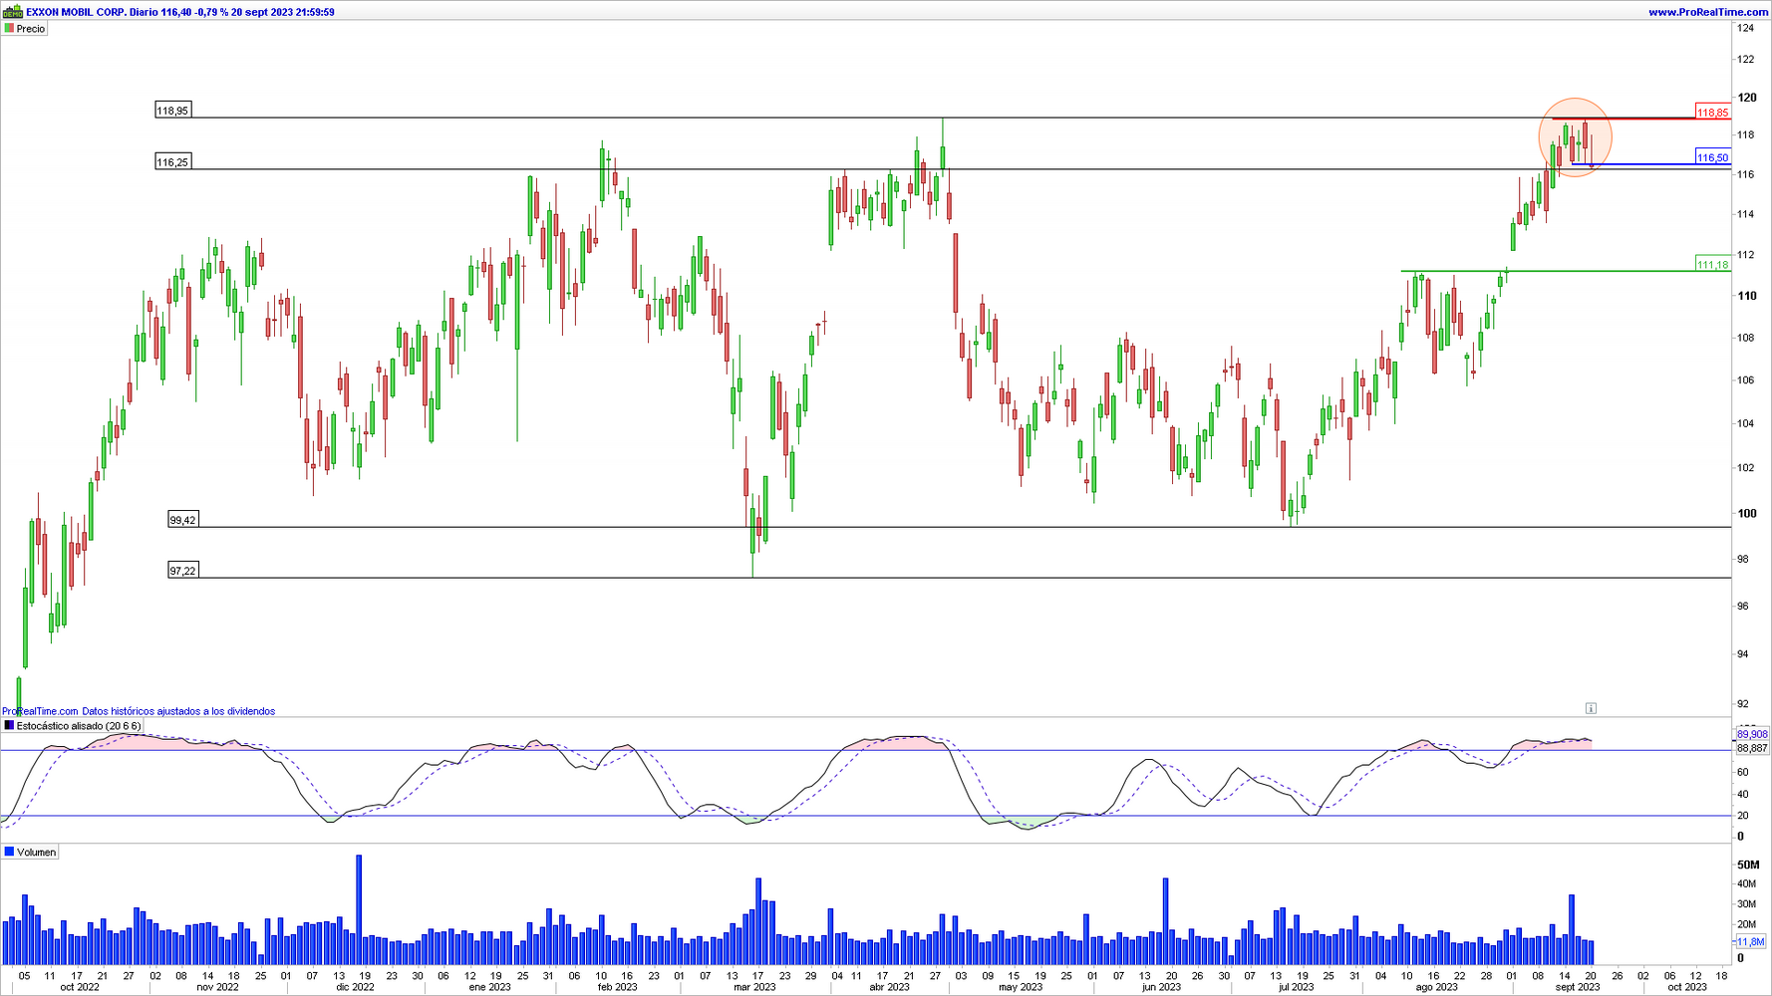This screenshot has height=996, width=1772.
Task: Click the green 111,18 price tag
Action: (1713, 264)
